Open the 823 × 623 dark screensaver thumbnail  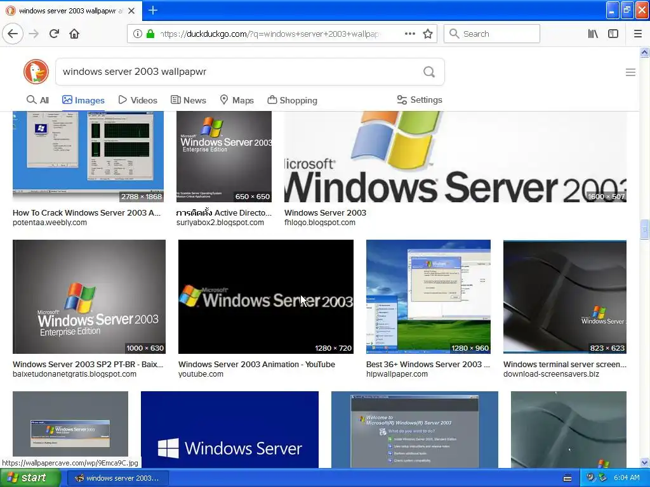[564, 297]
